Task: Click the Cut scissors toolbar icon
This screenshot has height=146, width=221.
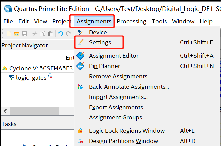Action: (x=35, y=34)
